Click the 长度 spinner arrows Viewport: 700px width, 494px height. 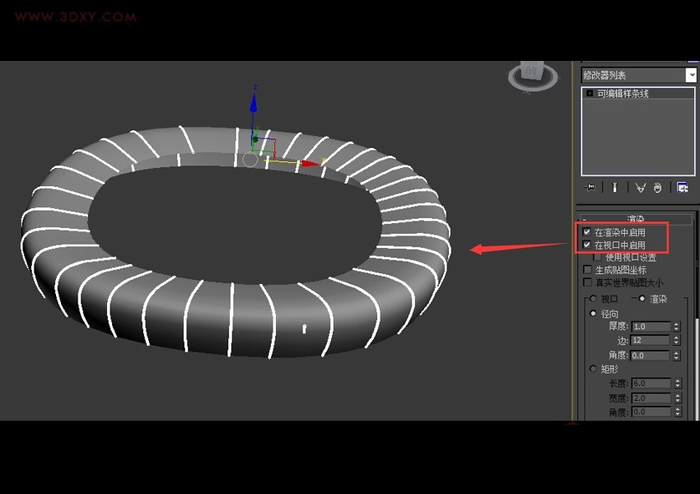pos(678,384)
